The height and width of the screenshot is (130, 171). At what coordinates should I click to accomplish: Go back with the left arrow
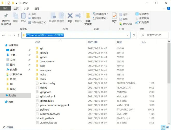coord(3,35)
